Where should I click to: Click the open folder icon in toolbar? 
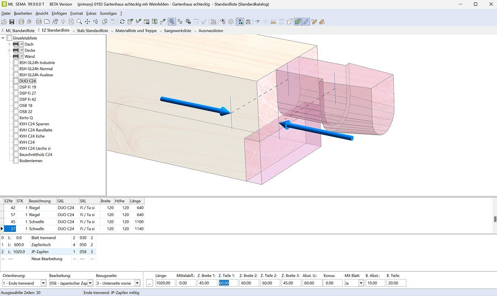[4, 21]
